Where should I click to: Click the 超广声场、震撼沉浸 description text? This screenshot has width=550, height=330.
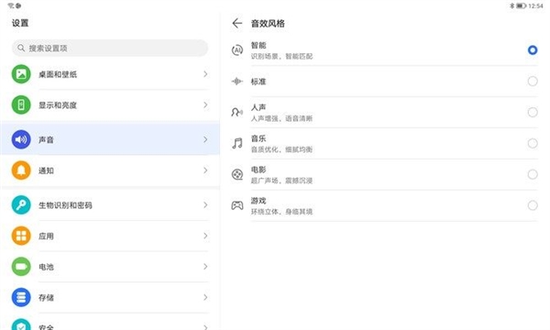[x=281, y=181]
